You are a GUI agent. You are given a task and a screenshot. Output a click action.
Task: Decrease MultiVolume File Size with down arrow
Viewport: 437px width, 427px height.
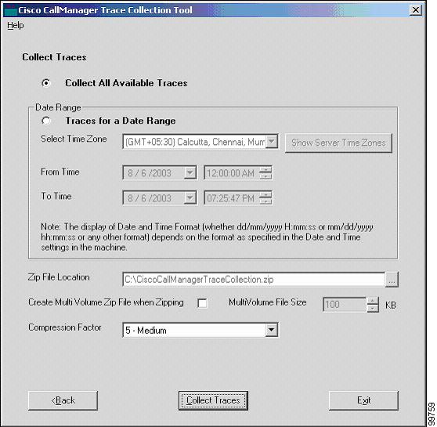click(372, 308)
